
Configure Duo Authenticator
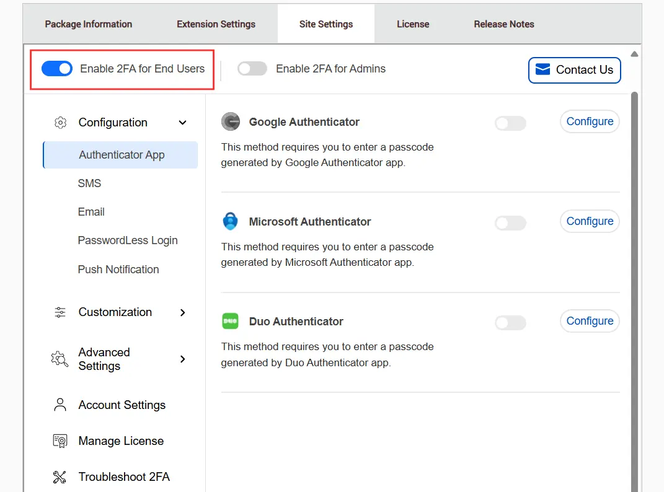(590, 321)
